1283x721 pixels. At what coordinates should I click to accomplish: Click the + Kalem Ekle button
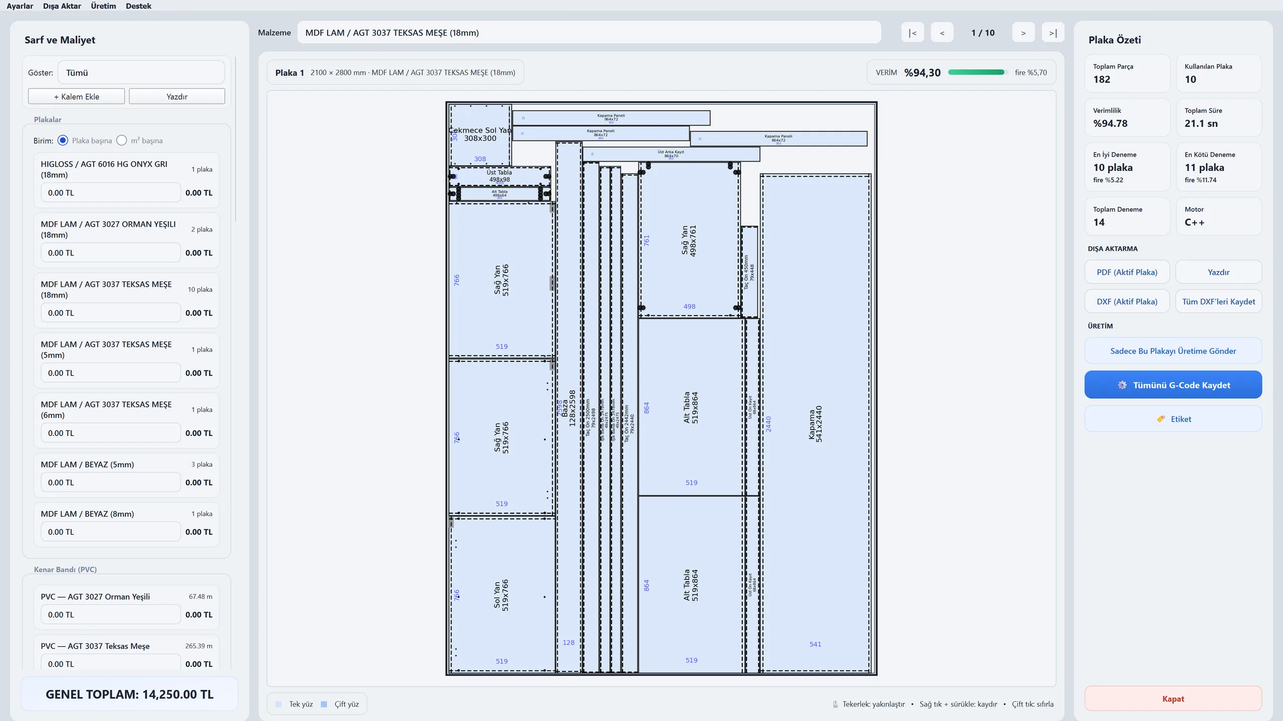(x=77, y=96)
